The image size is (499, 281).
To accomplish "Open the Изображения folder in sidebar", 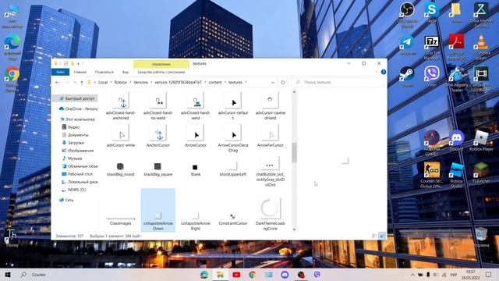I will pos(78,151).
